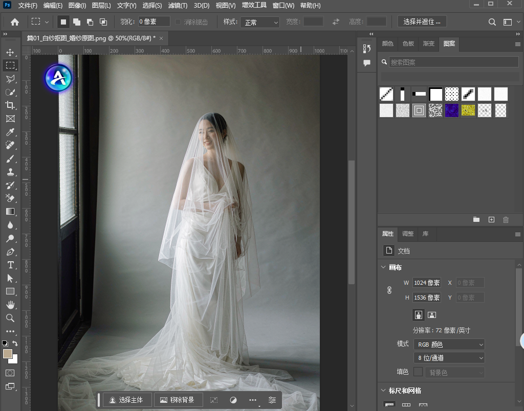Screen dimensions: 524x411
Task: Delete pattern with trash icon
Action: point(506,219)
